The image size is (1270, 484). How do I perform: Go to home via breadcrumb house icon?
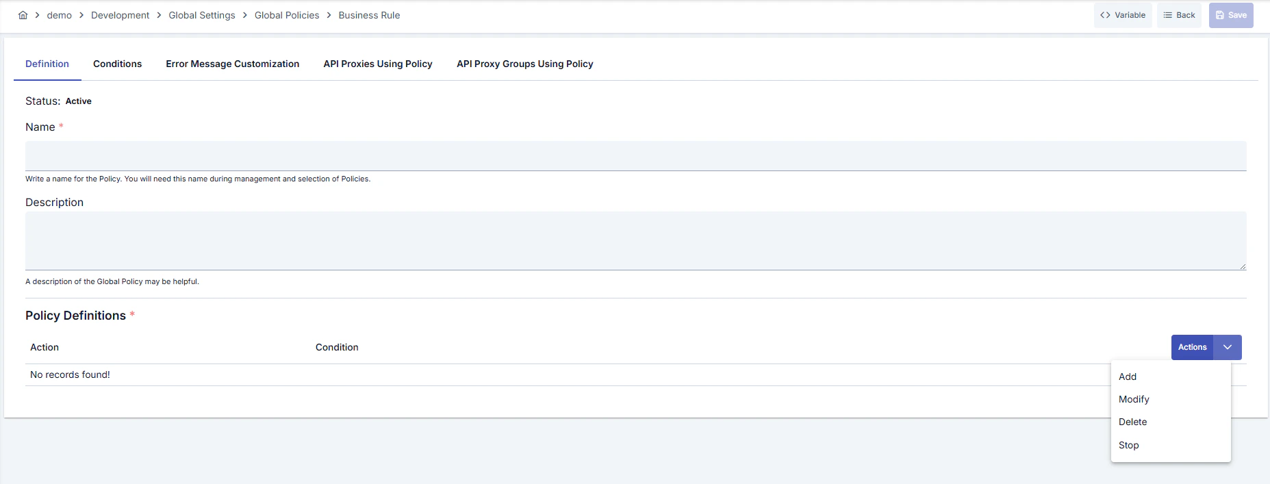(x=23, y=15)
